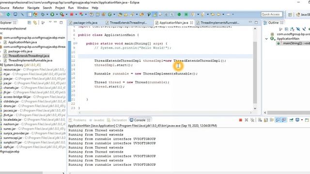Click the Search flashlight icon in the toolbar
The height and width of the screenshot is (174, 310).
coord(132,14)
